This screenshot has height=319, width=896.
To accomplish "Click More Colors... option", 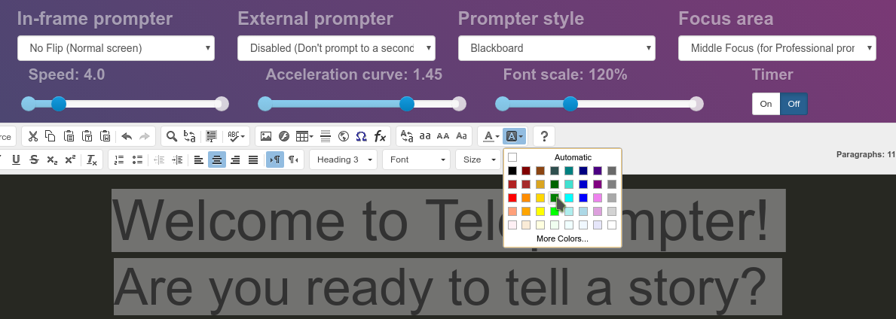I will pyautogui.click(x=562, y=238).
